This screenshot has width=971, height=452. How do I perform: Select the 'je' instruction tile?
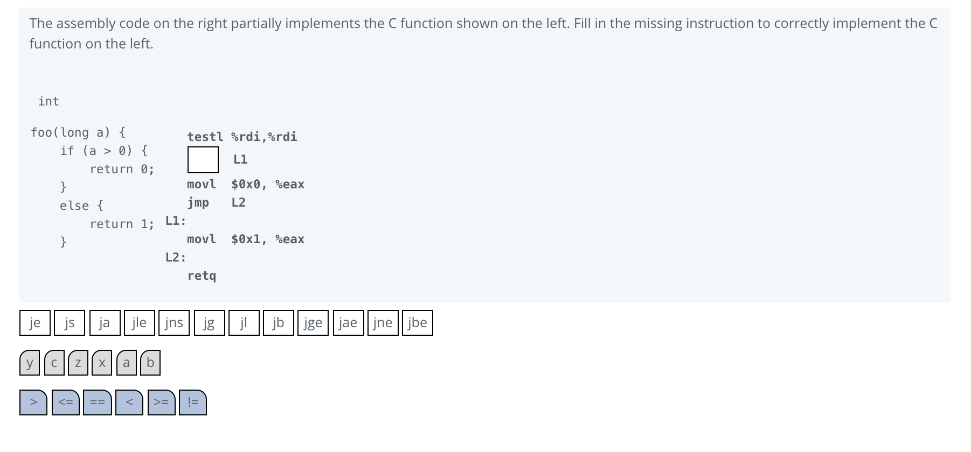point(35,323)
